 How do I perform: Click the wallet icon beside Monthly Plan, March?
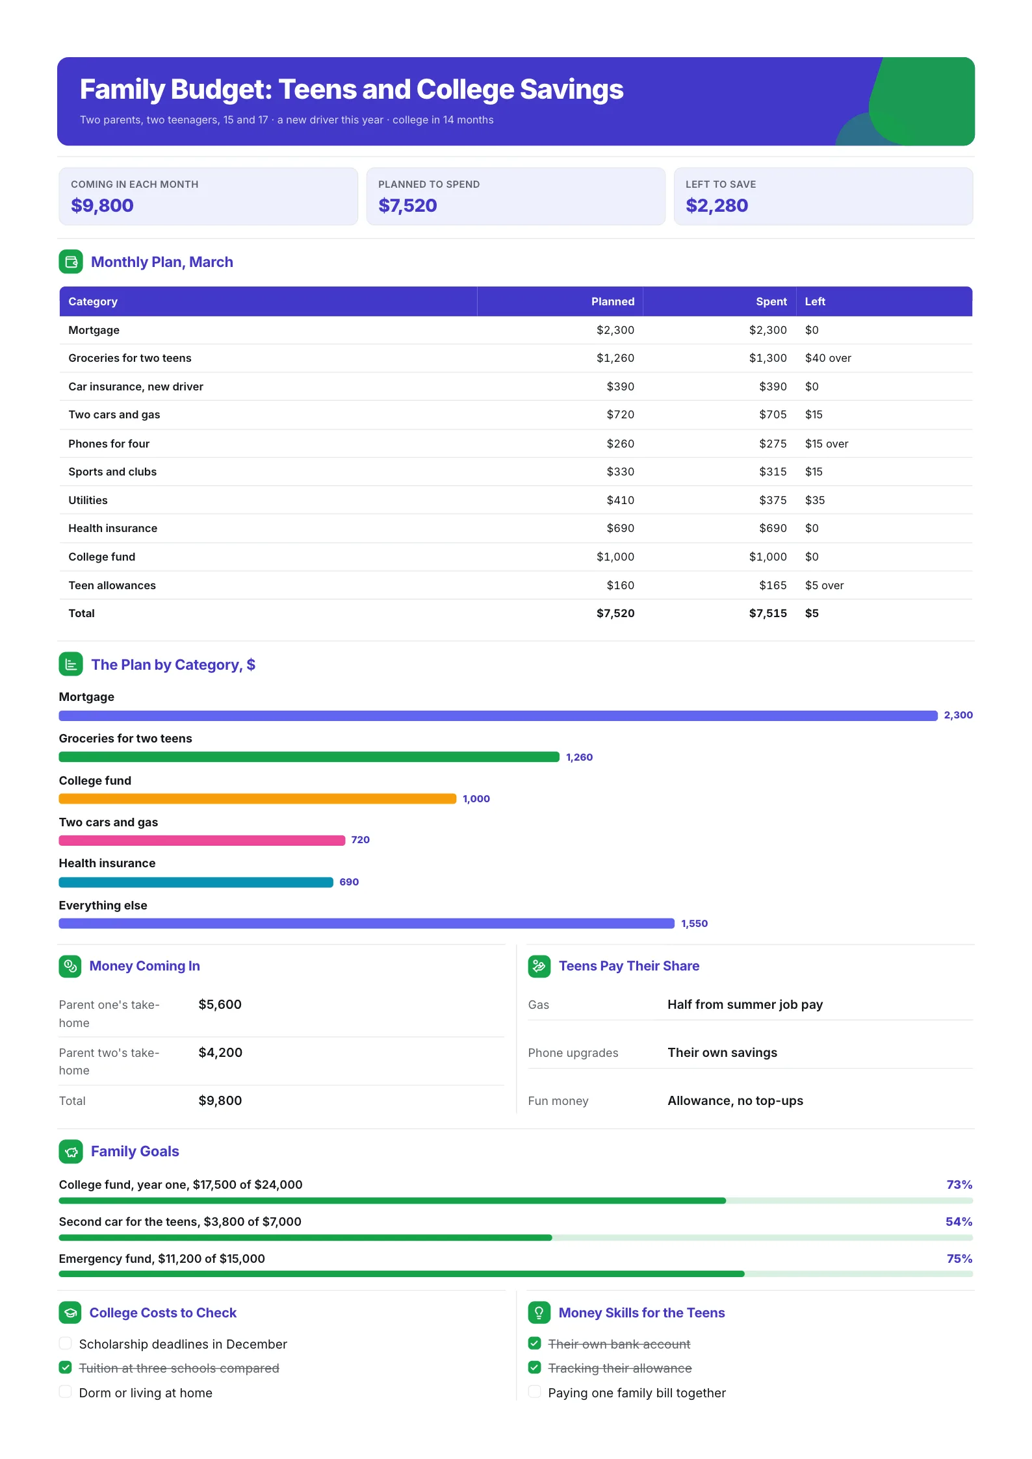pos(71,262)
